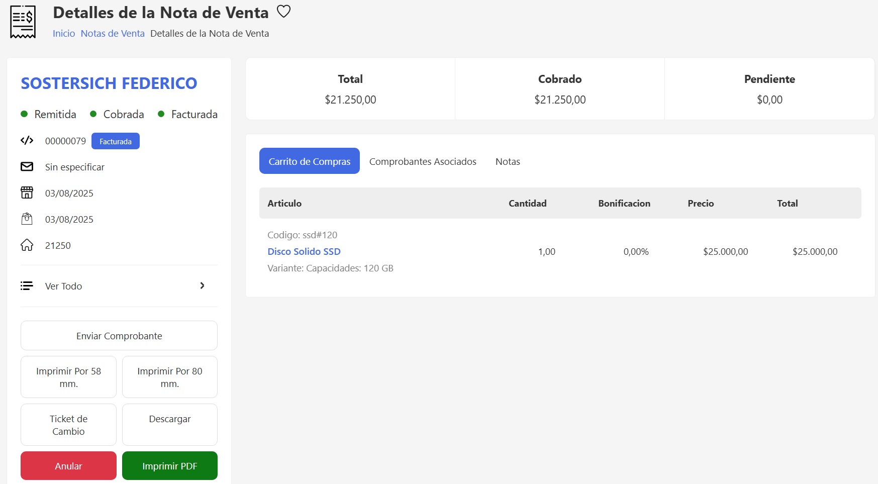
Task: Click the shopping bag icon beside second date
Action: click(27, 219)
